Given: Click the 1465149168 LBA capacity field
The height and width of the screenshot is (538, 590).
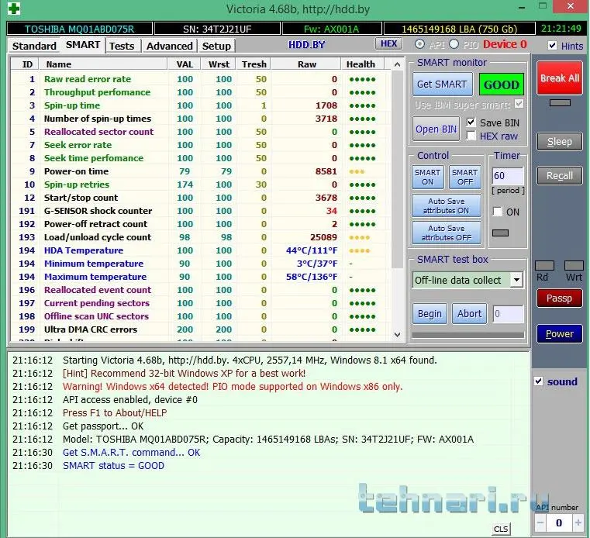Looking at the screenshot, I should [x=459, y=29].
